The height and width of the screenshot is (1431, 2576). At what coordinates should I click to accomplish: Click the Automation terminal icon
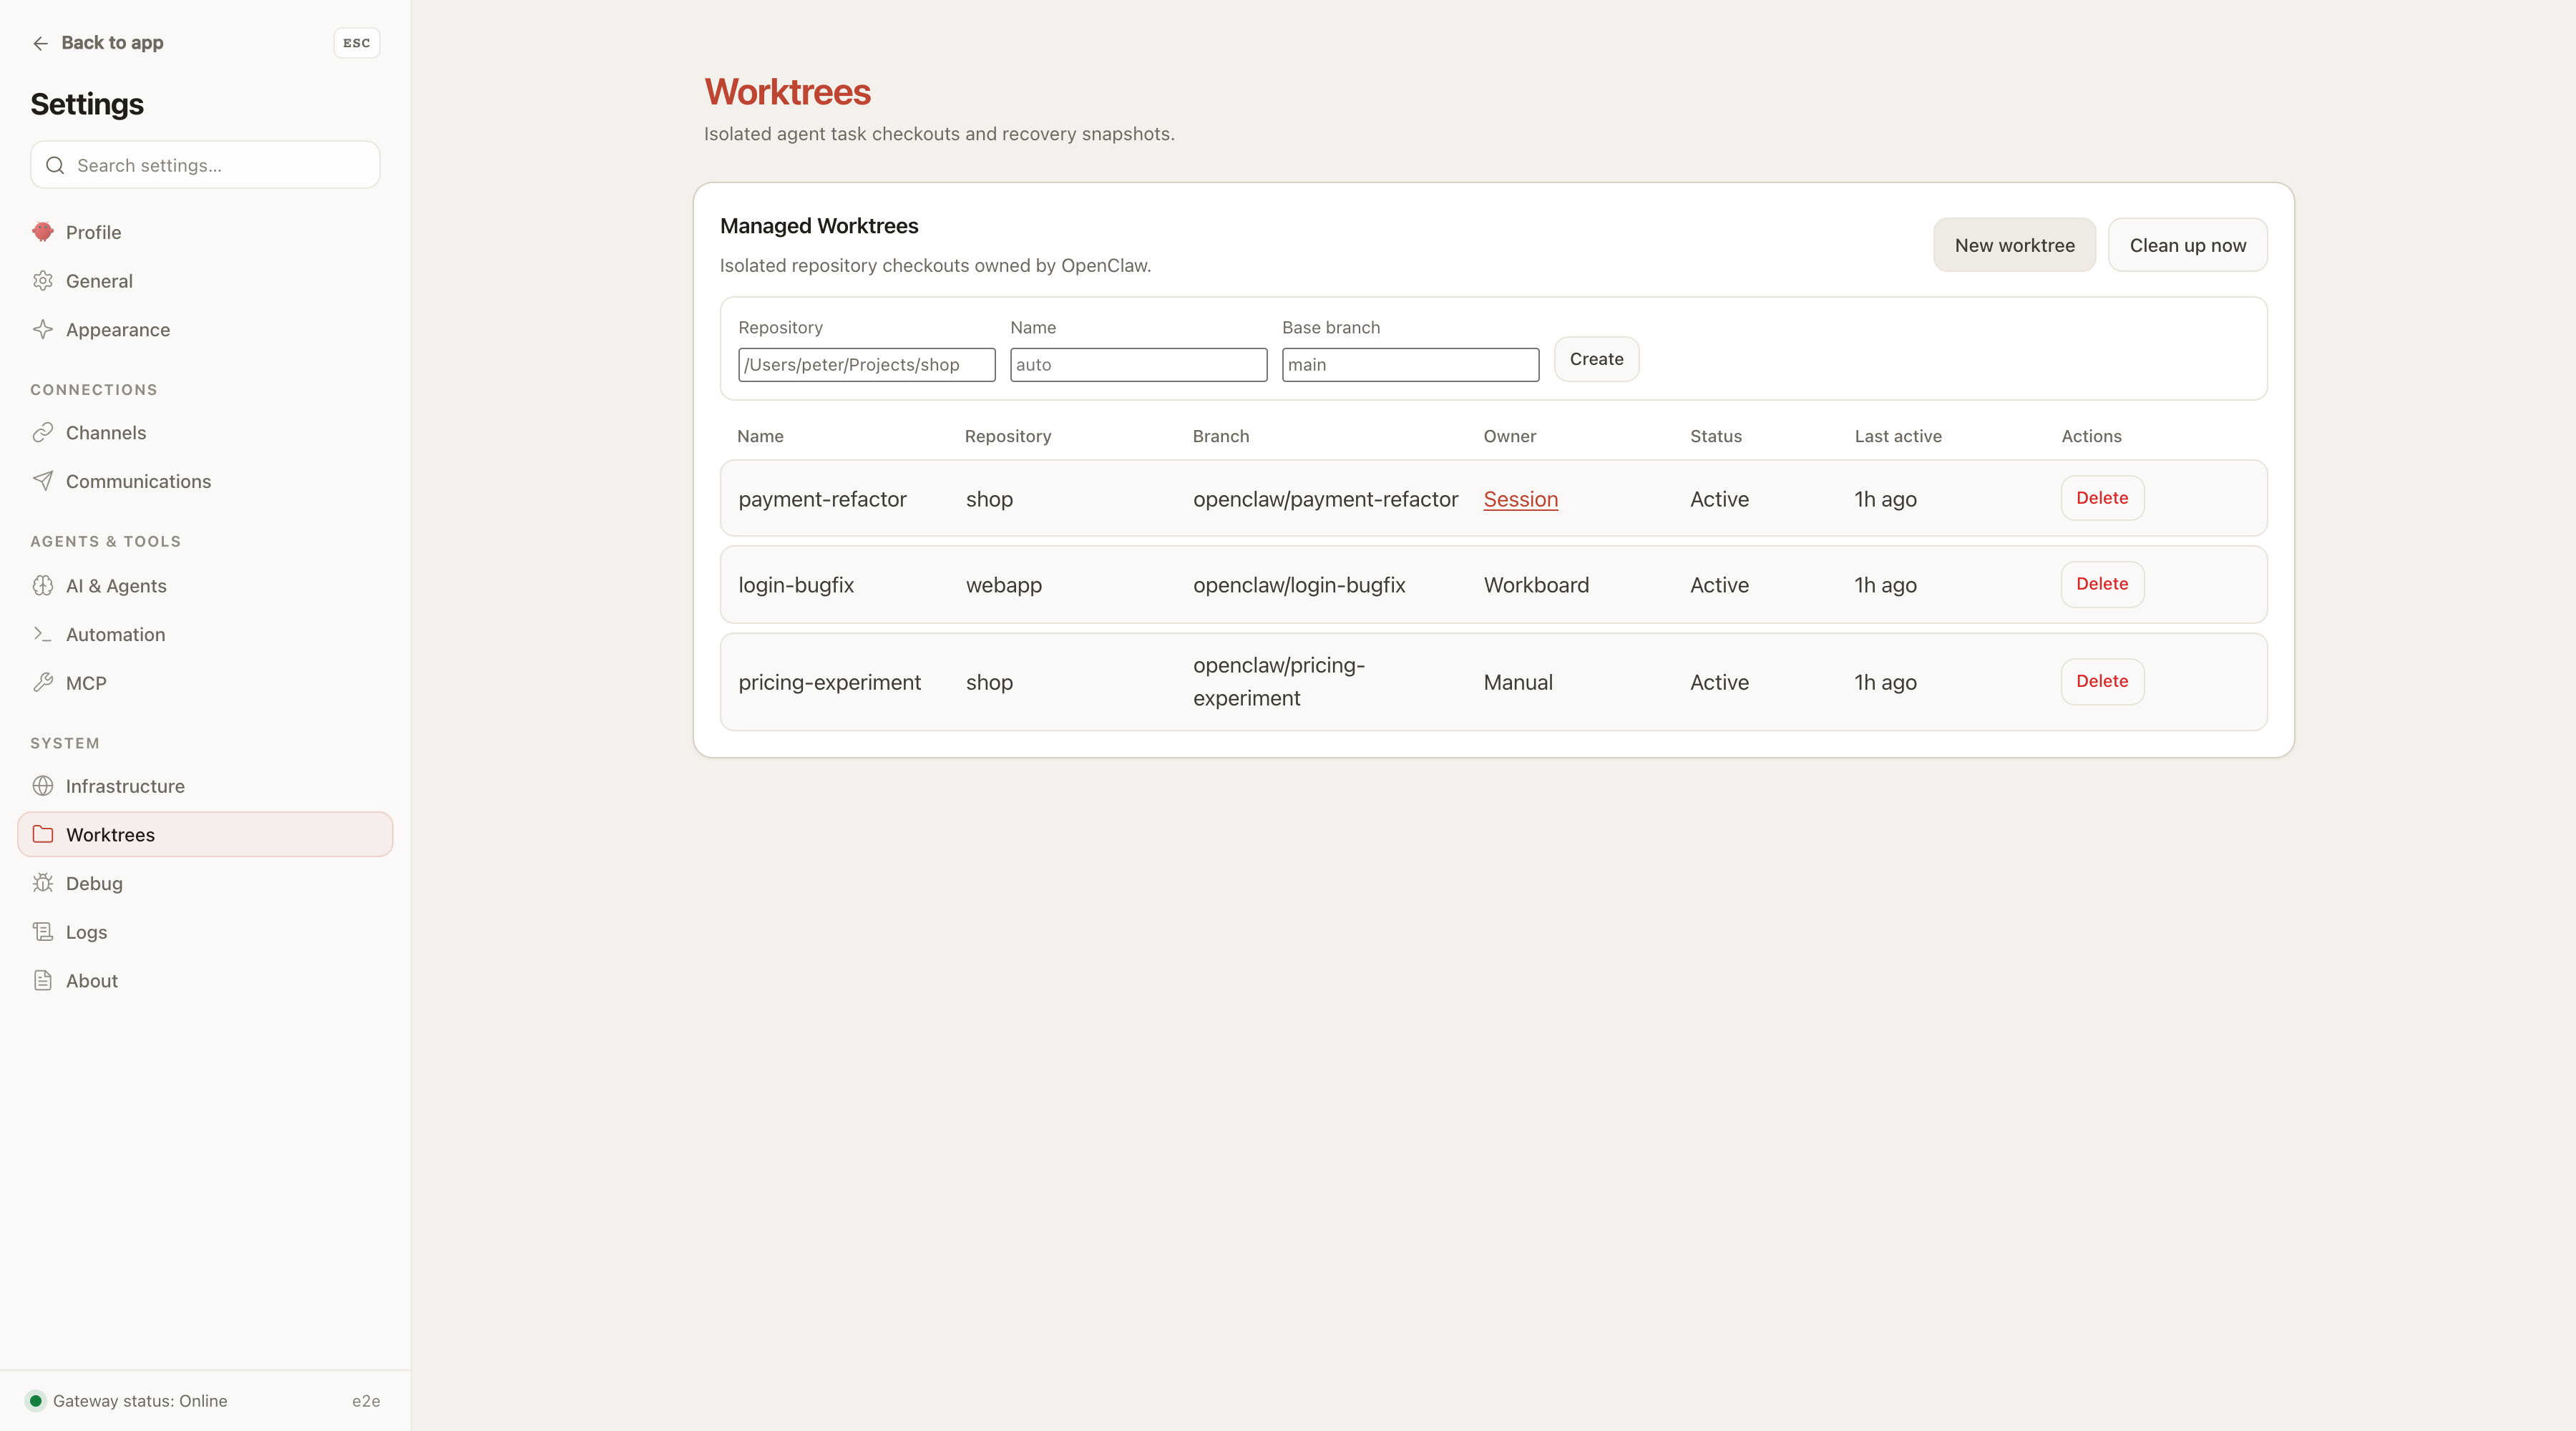coord(43,634)
